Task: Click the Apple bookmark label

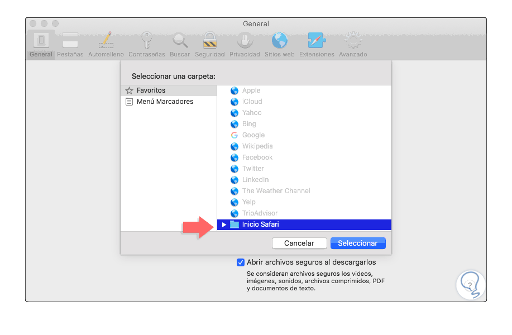Action: (x=251, y=90)
